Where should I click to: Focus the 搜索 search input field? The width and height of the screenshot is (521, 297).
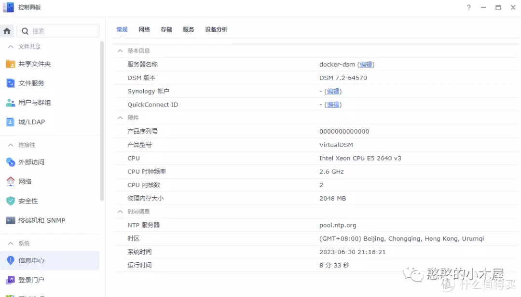tap(58, 31)
